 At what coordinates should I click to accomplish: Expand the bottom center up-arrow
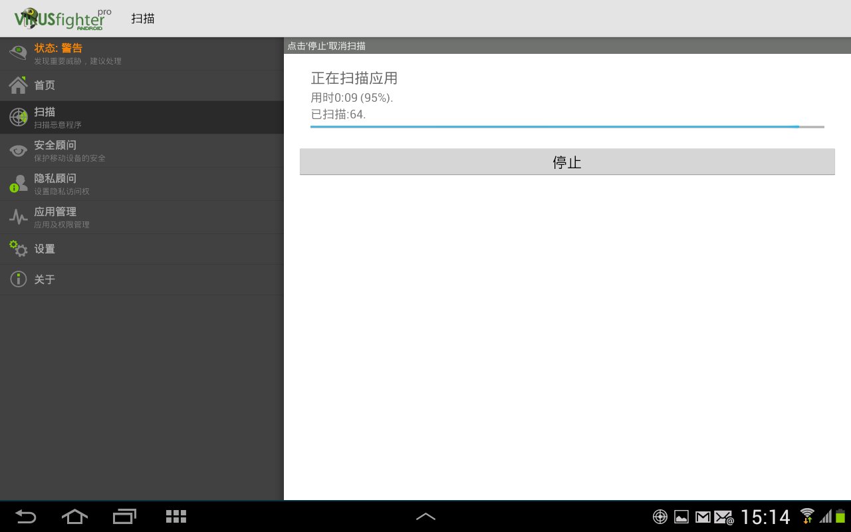[425, 517]
